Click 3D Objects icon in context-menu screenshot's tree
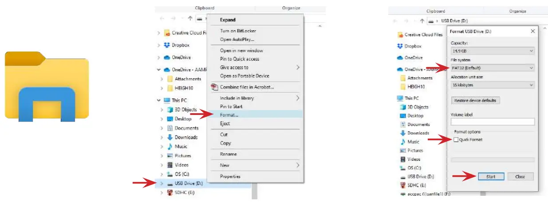 pyautogui.click(x=170, y=109)
